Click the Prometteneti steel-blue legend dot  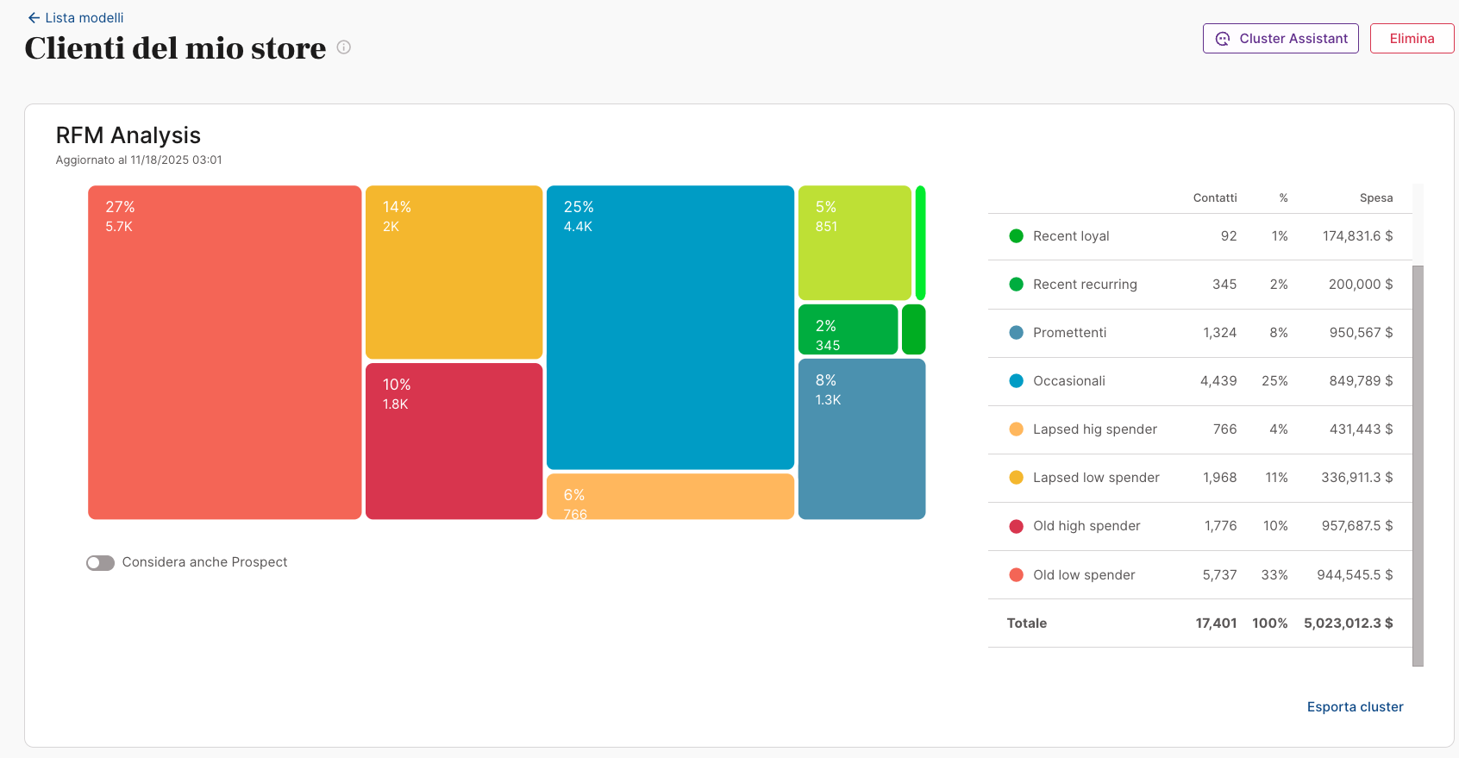coord(1016,333)
